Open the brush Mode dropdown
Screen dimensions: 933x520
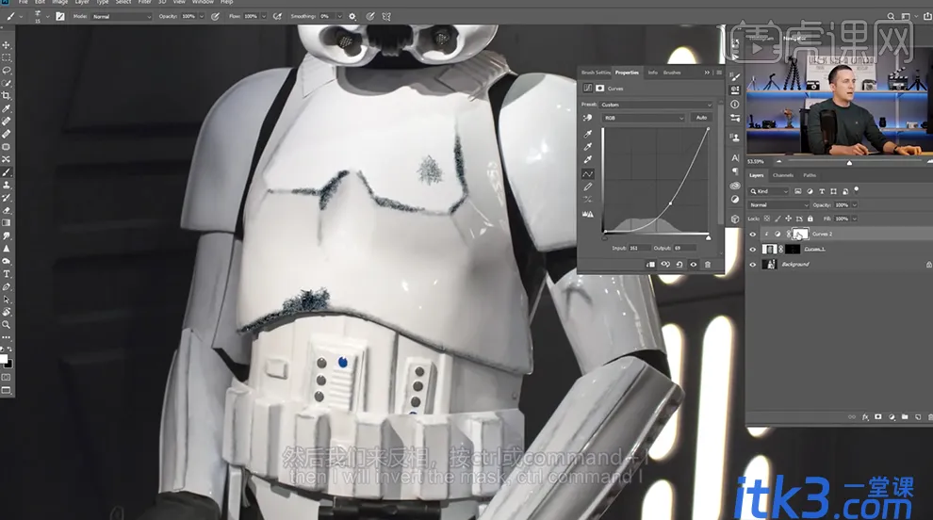(122, 17)
